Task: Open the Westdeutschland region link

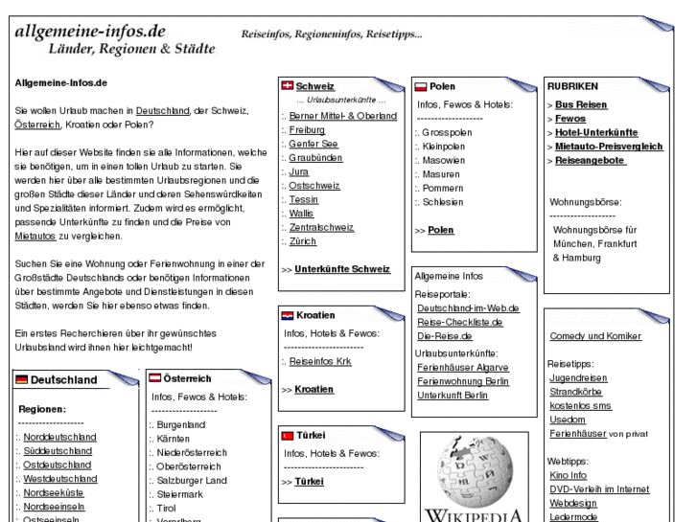Action: tap(60, 479)
